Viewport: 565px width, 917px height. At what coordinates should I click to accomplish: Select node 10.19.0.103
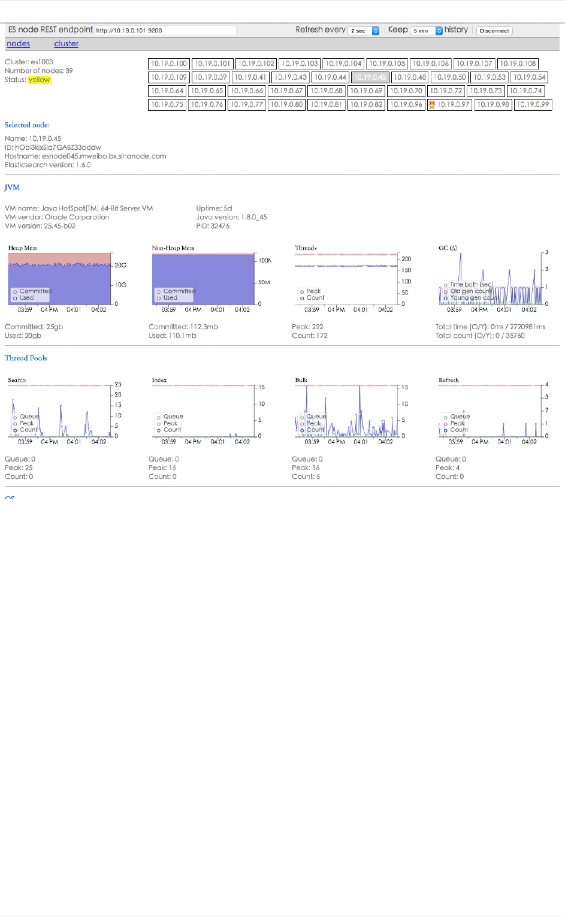[x=300, y=64]
